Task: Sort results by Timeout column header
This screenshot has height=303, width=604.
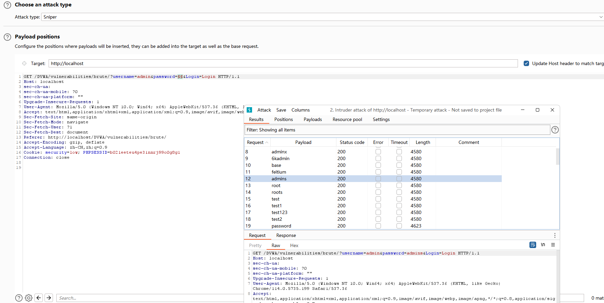Action: point(399,142)
